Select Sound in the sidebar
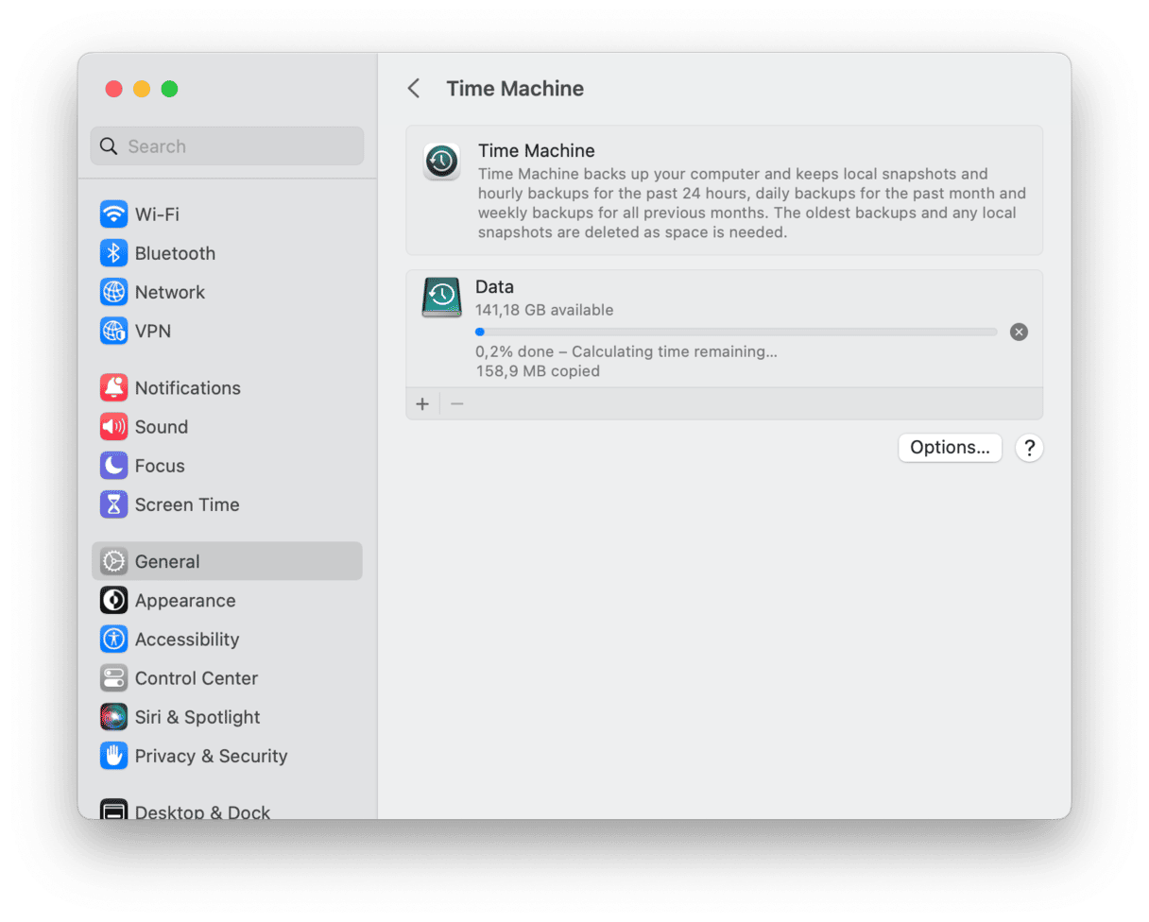The image size is (1149, 922). pos(227,426)
